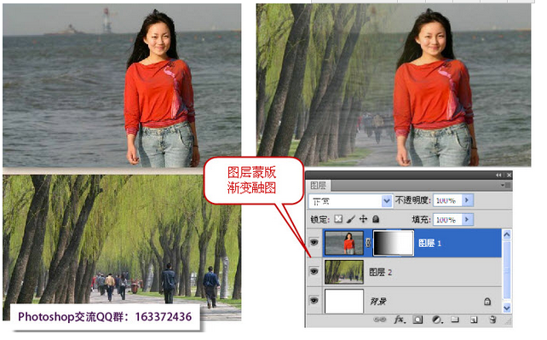Click fill 100% value field

pyautogui.click(x=447, y=219)
